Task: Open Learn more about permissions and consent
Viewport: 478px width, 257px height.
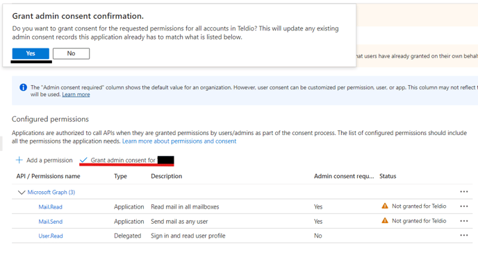Action: point(179,141)
